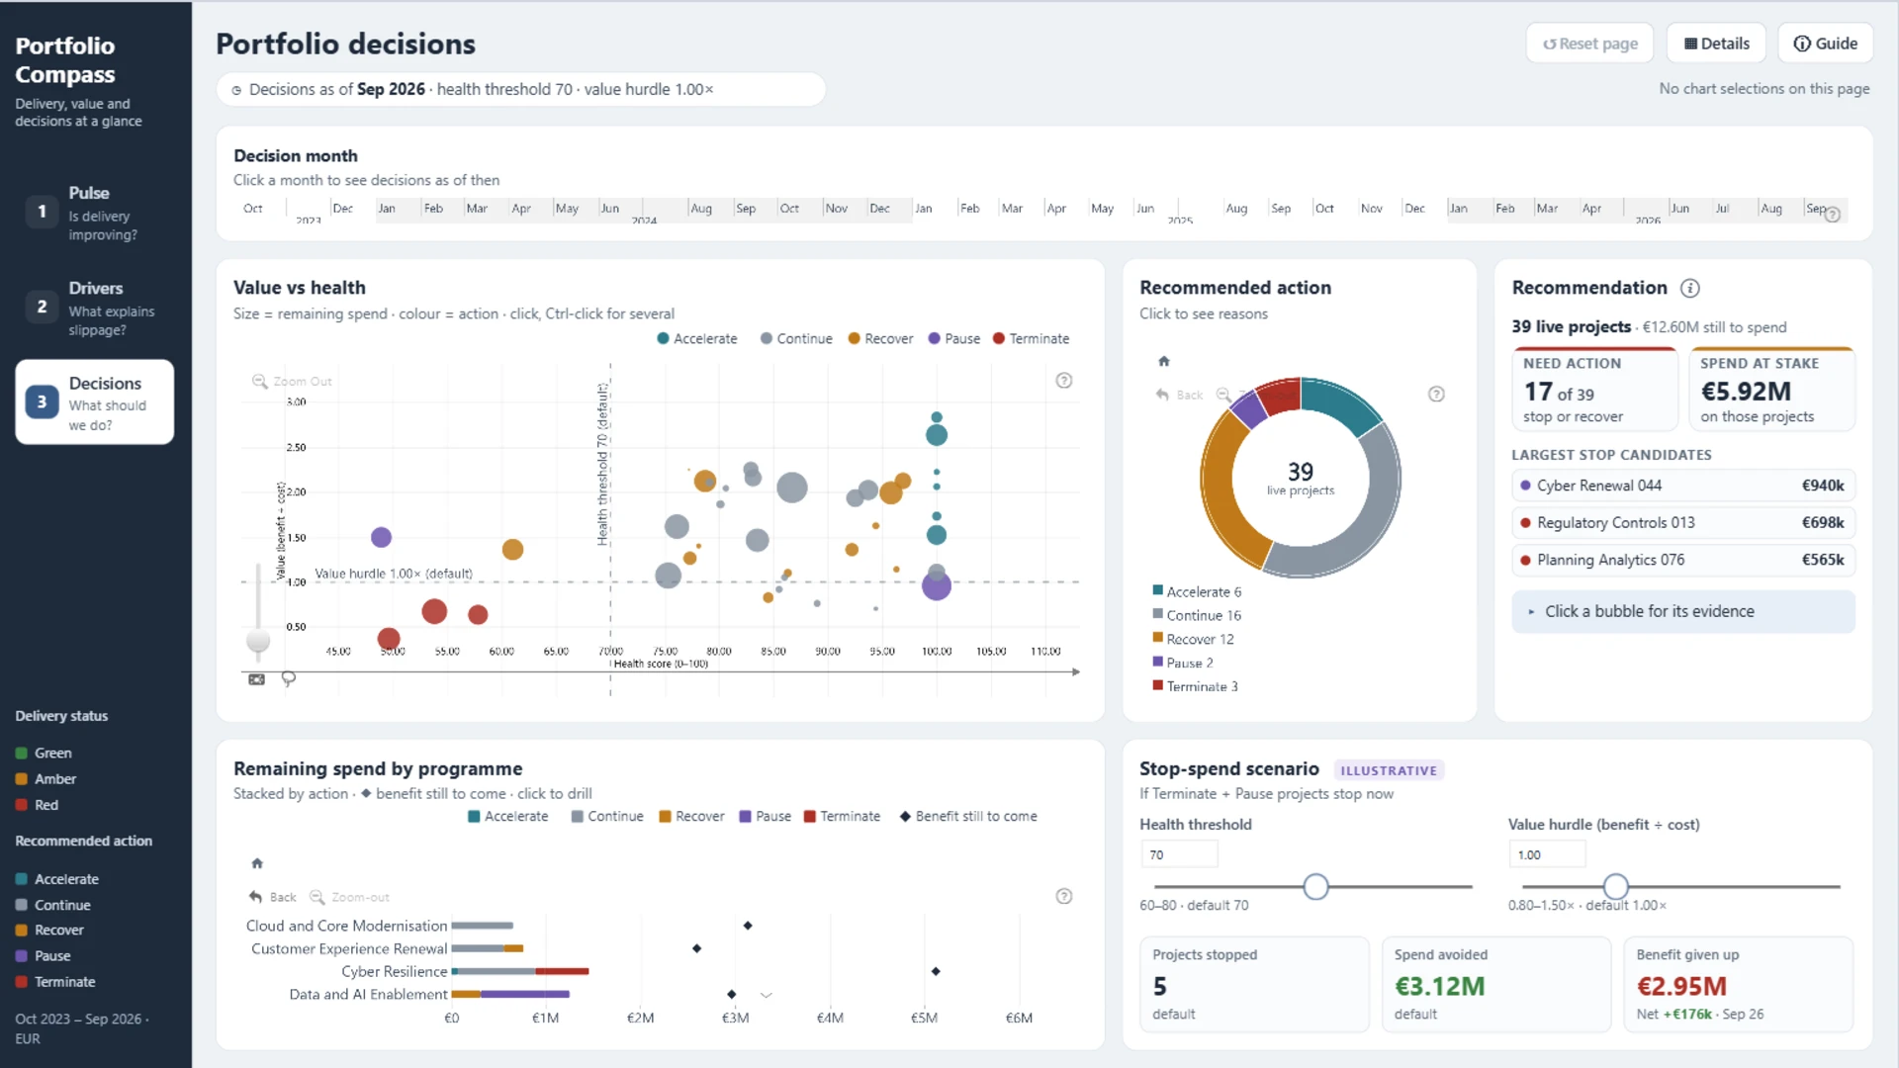Open help icon on Remaining spend chart
1899x1068 pixels.
tap(1064, 896)
